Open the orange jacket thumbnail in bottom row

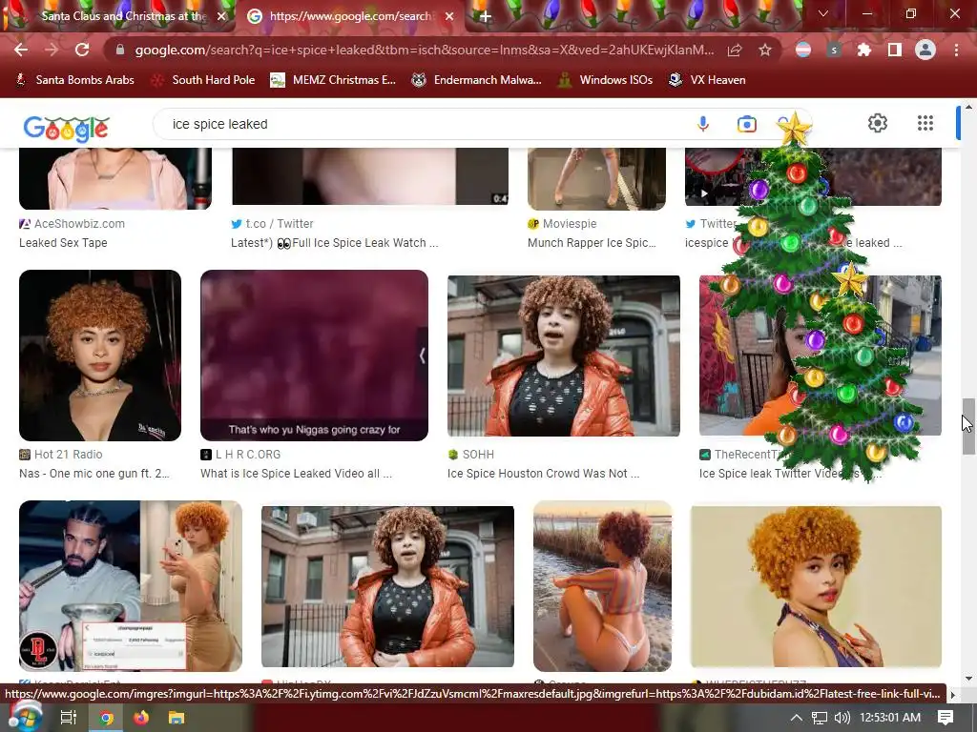[x=387, y=586]
